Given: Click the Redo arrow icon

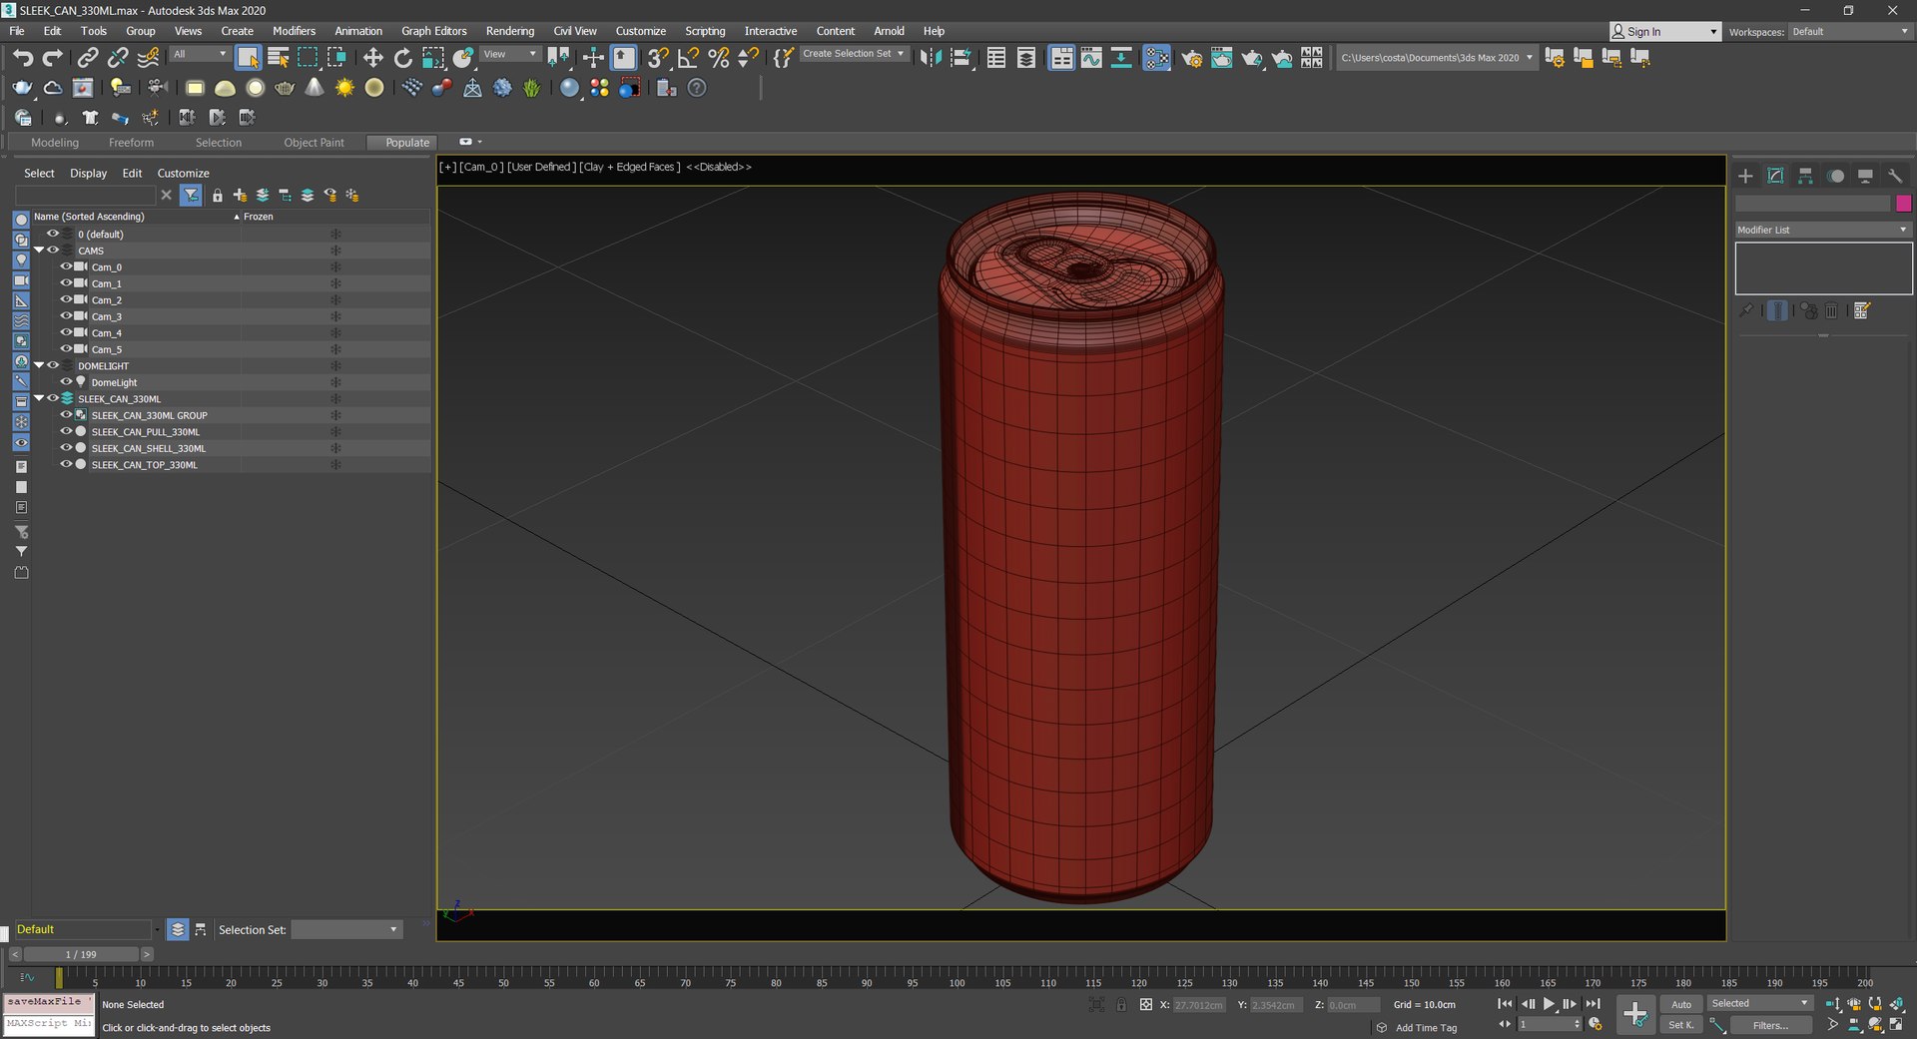Looking at the screenshot, I should (x=53, y=58).
